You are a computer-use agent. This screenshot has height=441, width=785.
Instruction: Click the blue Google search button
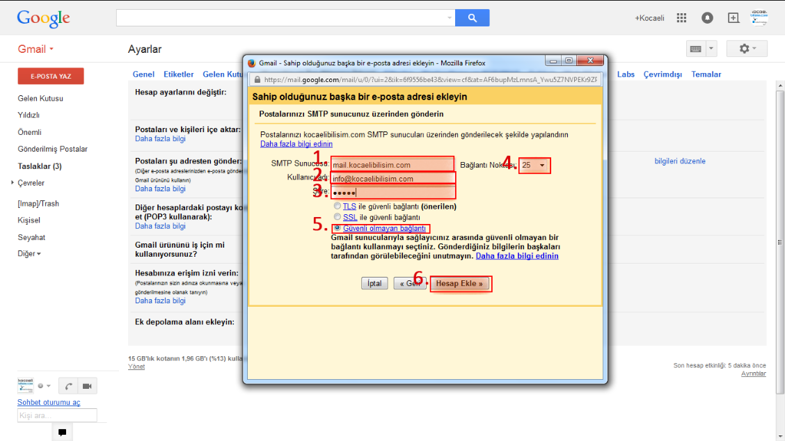(472, 18)
